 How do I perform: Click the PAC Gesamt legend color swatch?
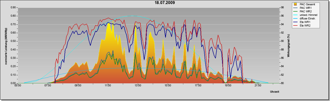pyautogui.click(x=296, y=5)
